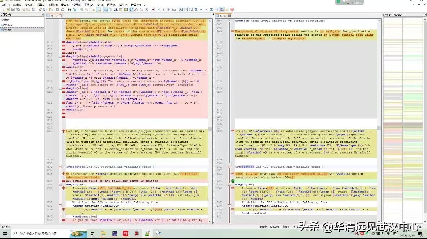The height and width of the screenshot is (239, 427).
Task: Click the Compare NavBar overview map
Action: (403, 109)
